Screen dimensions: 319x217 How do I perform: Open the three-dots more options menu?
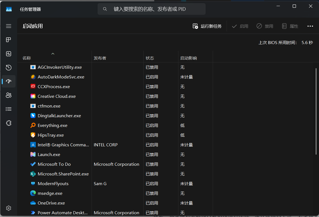coord(310,26)
